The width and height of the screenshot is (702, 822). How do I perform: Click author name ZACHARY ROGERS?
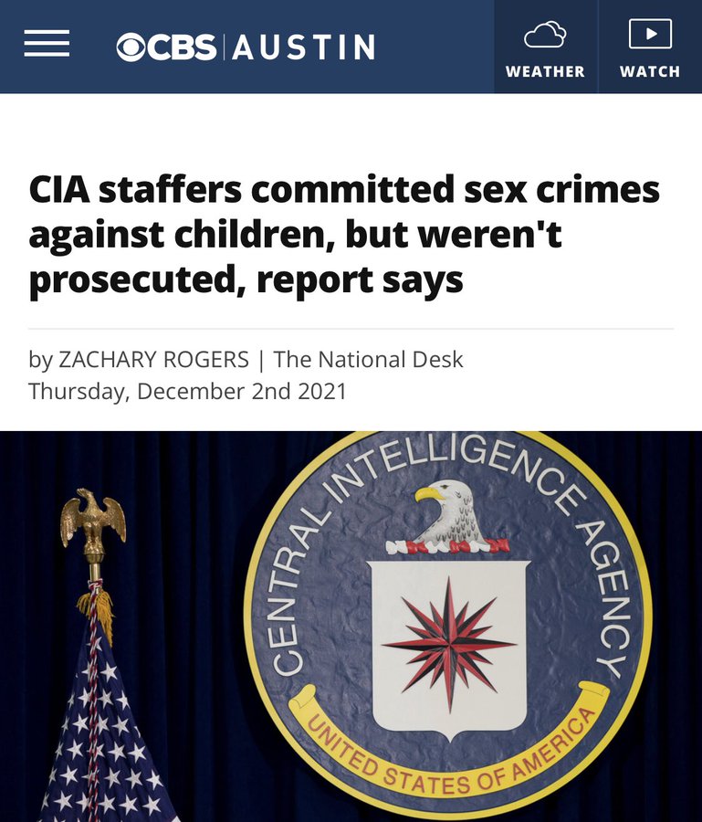(153, 360)
